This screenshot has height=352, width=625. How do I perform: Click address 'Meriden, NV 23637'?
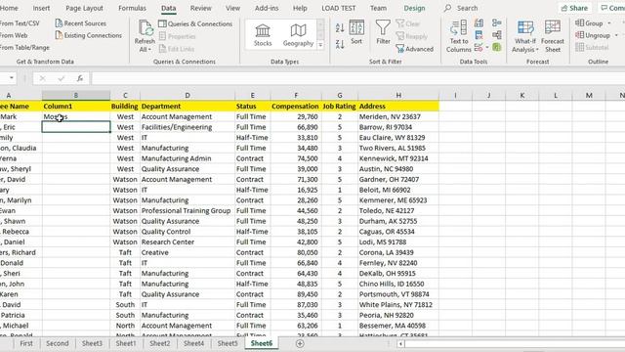tap(398, 116)
